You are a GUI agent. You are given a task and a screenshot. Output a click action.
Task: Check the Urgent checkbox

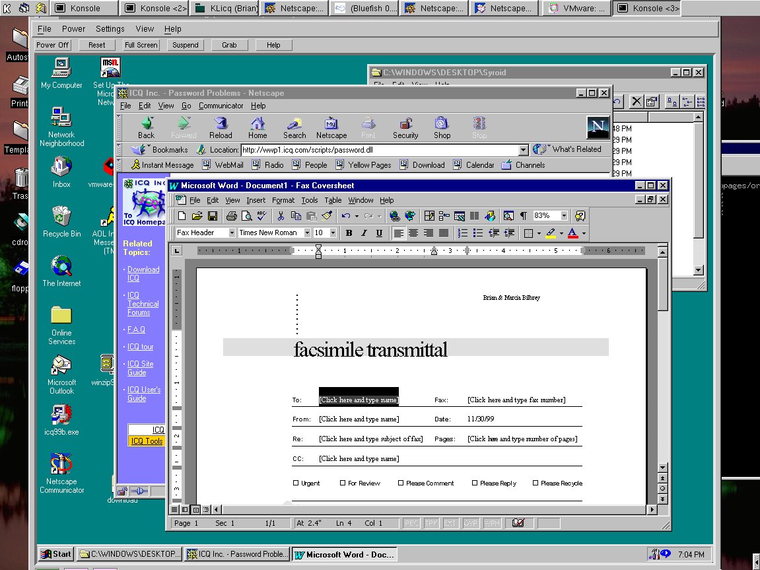tap(296, 483)
